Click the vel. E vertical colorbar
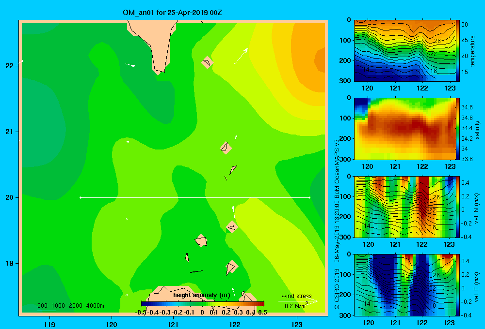Viewport: 485px width, 329px height. (x=458, y=285)
